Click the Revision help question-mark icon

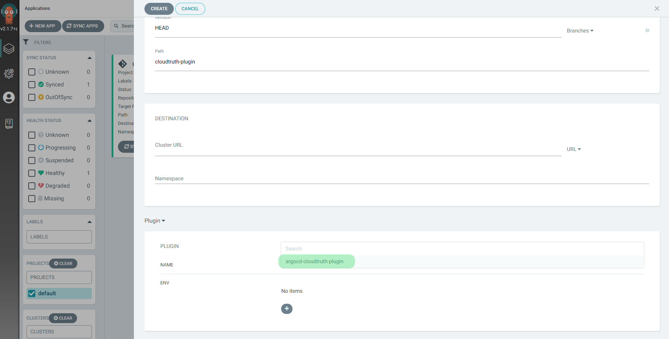coord(647,30)
